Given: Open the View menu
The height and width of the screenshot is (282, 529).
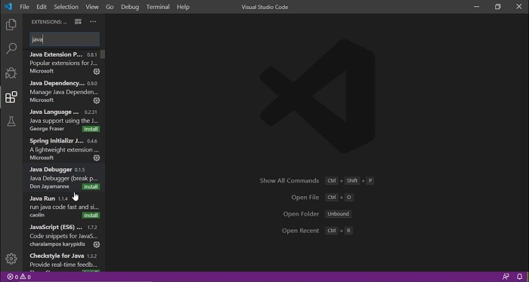Looking at the screenshot, I should point(91,7).
